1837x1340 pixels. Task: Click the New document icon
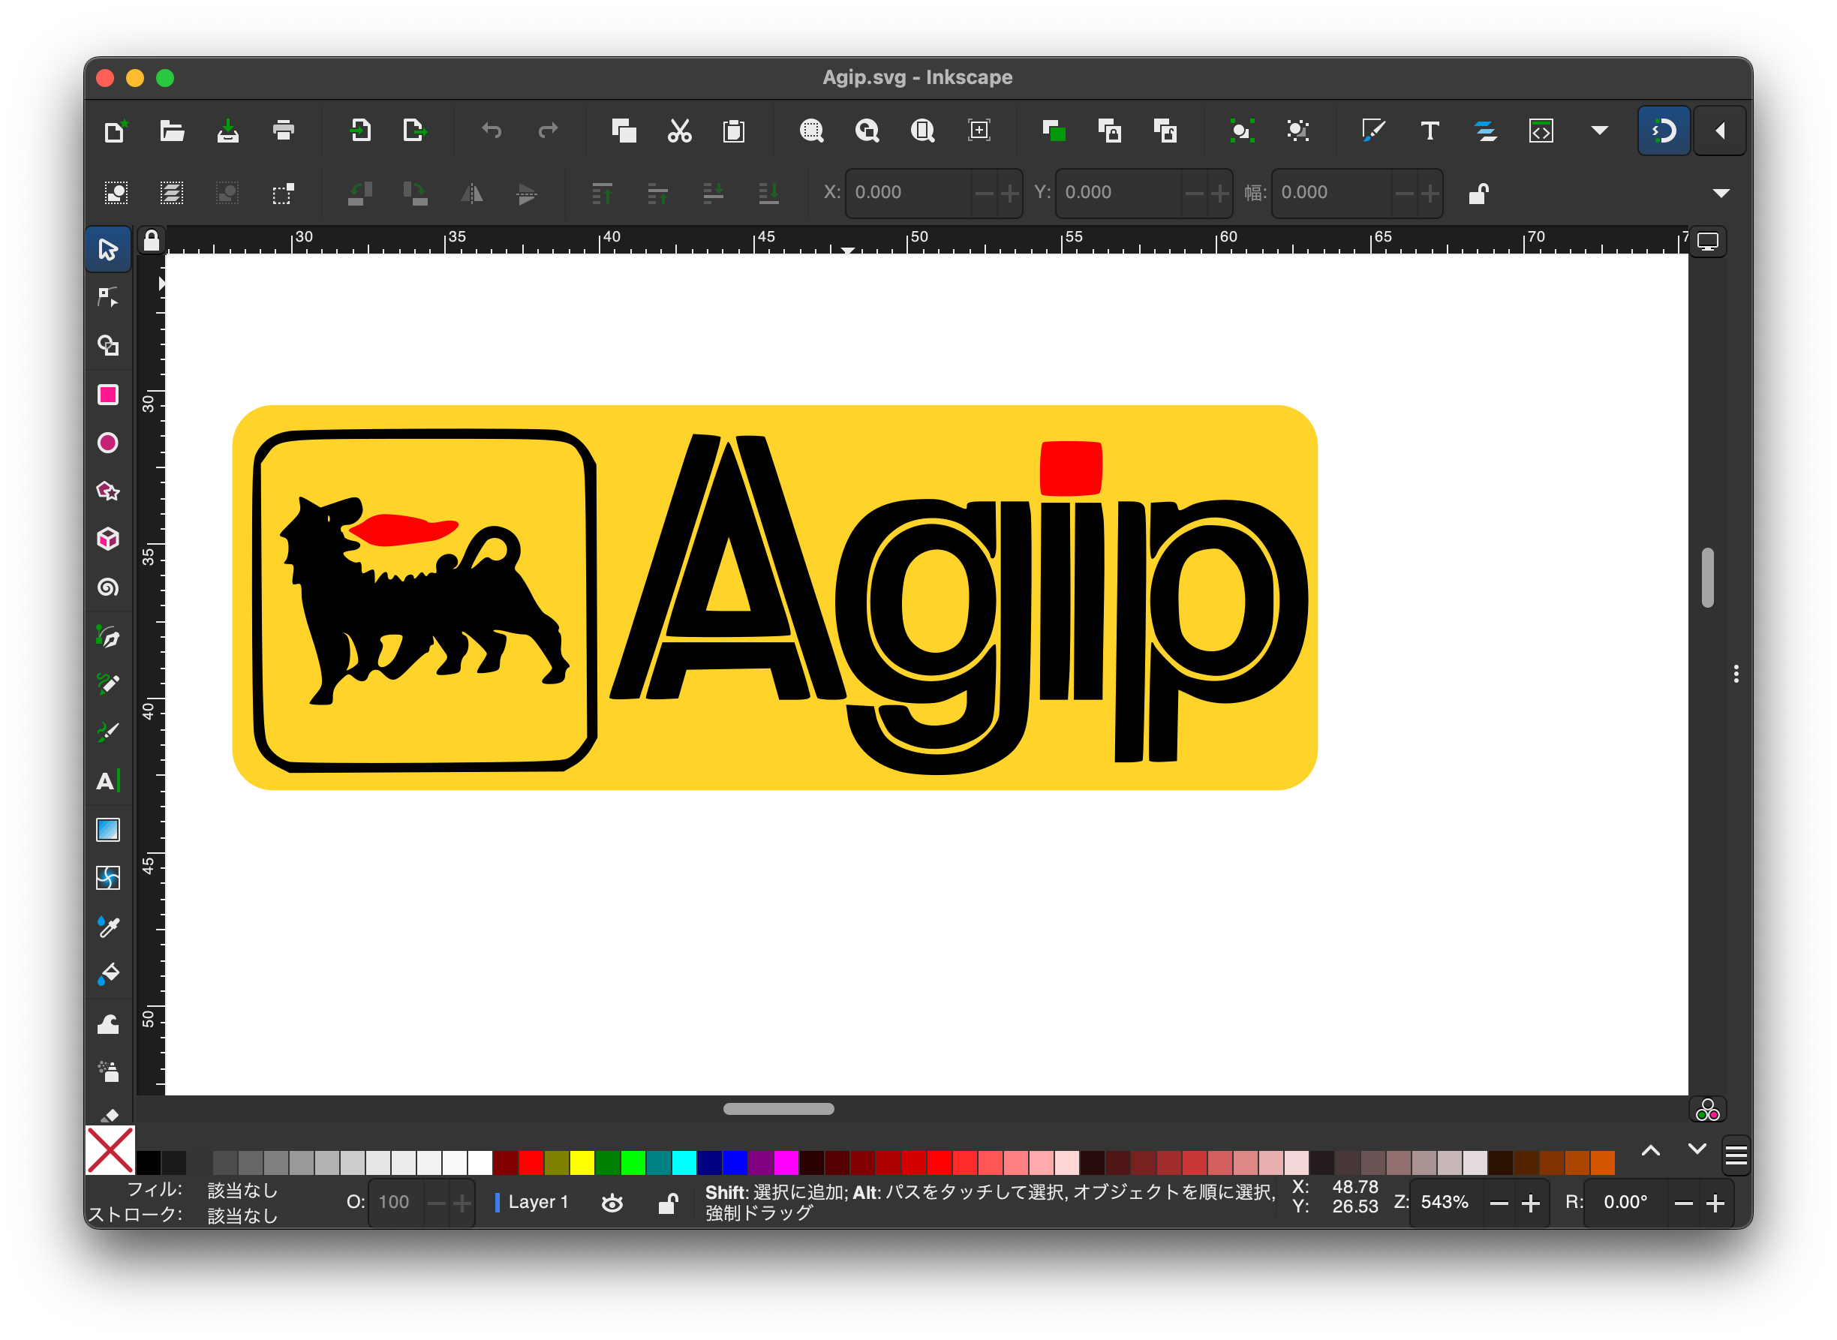(x=115, y=131)
